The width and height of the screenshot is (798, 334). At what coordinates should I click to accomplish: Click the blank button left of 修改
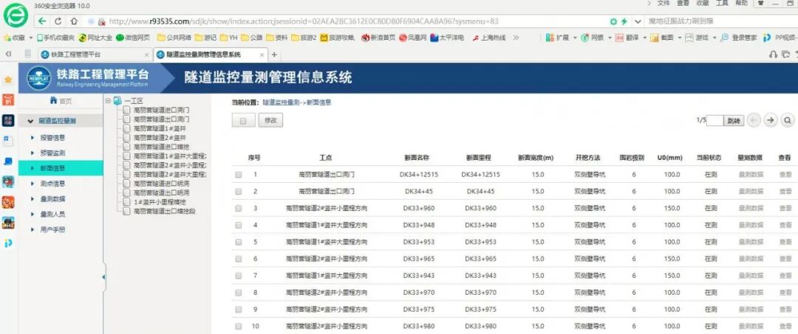[243, 120]
